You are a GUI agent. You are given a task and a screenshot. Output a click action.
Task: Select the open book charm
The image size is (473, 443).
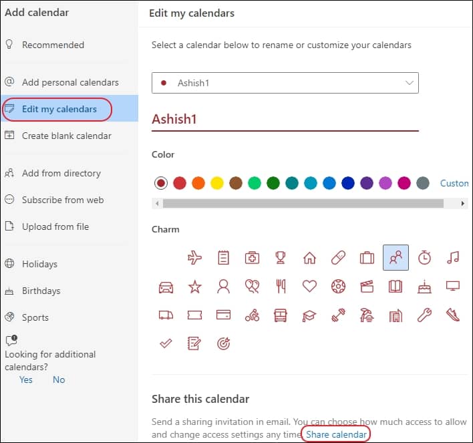click(396, 287)
